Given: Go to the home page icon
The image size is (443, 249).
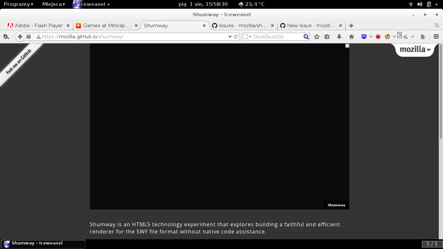Looking at the screenshot, I should (x=351, y=37).
